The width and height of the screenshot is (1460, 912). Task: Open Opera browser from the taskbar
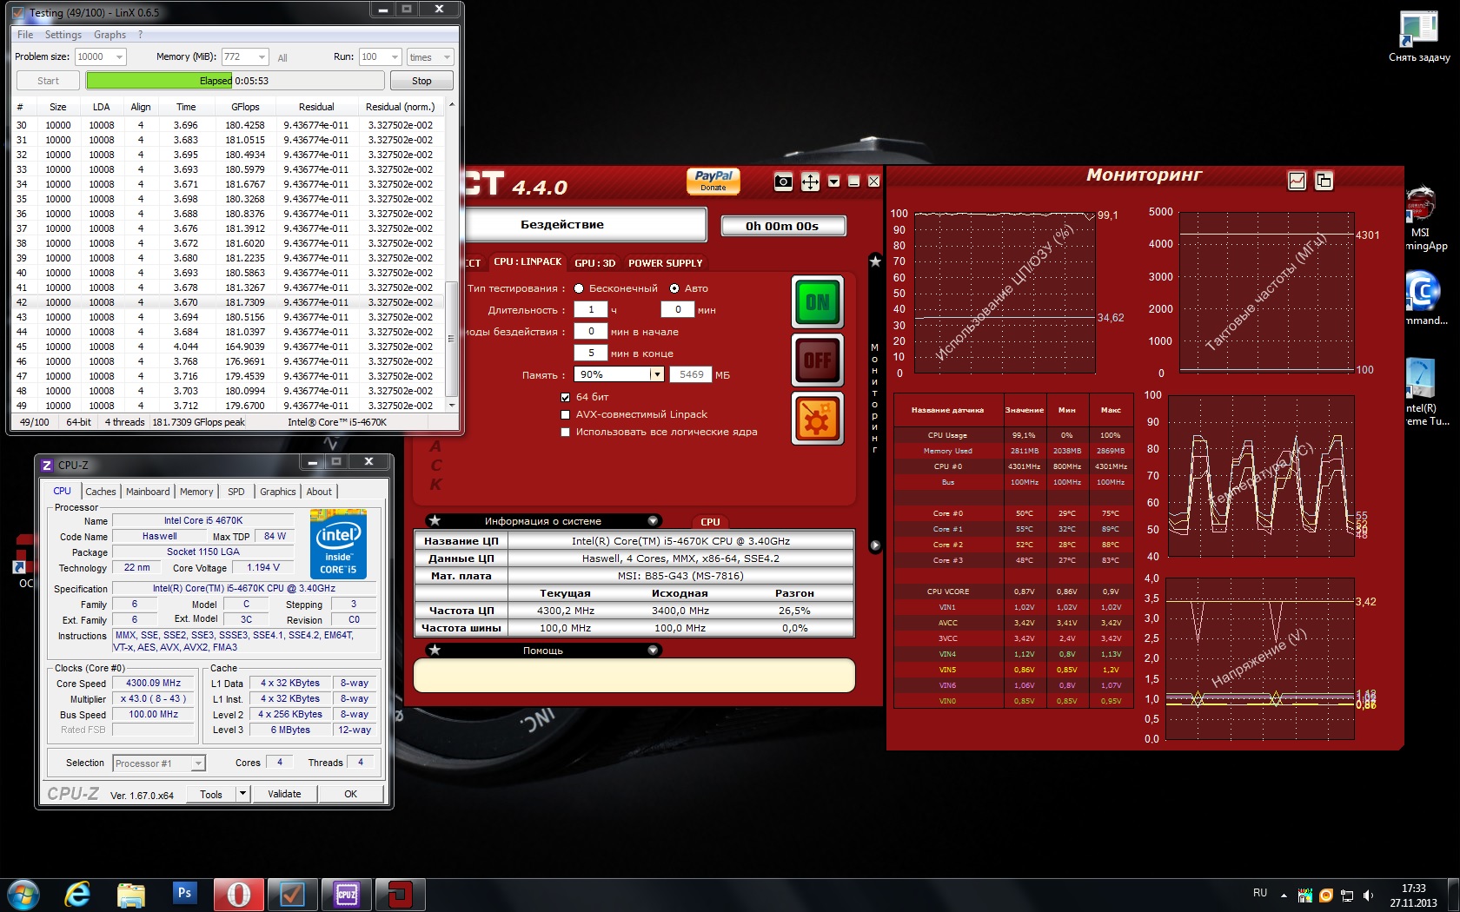[238, 894]
